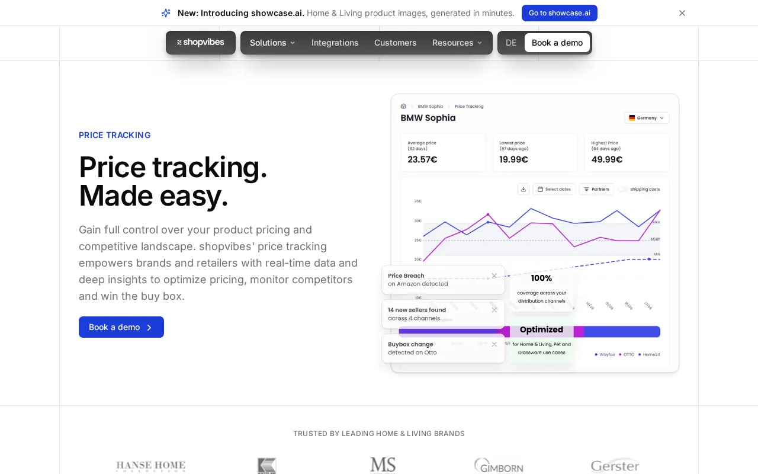Viewport: 758px width, 474px height.
Task: Open the Customers page
Action: [x=396, y=43]
